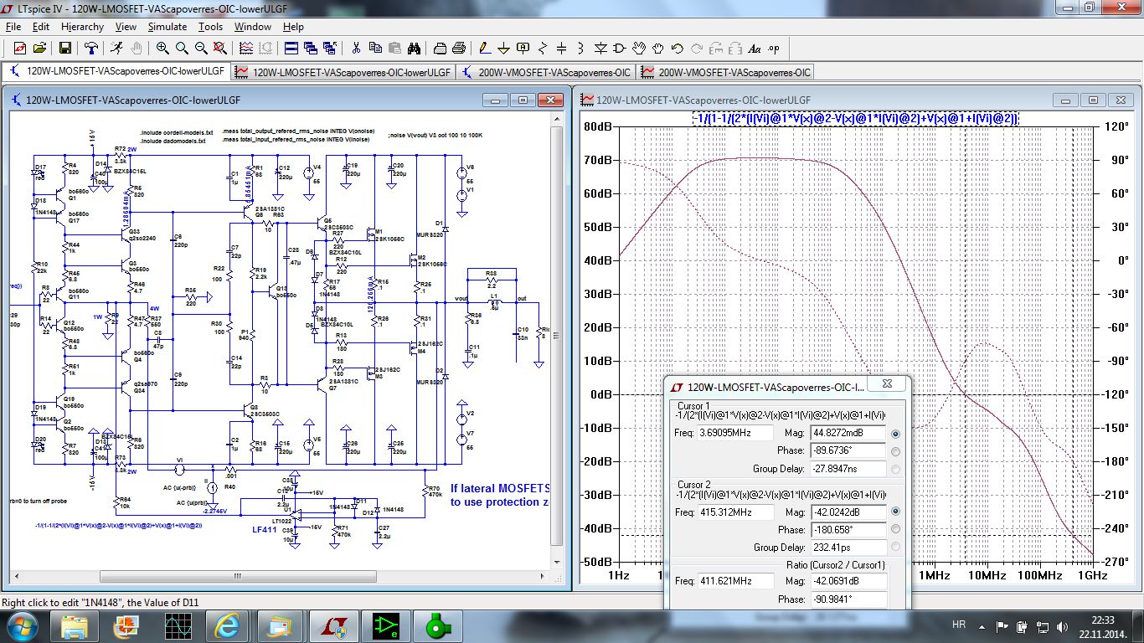Screen dimensions: 1144x643
Task: Open the Help menu
Action: [x=293, y=27]
